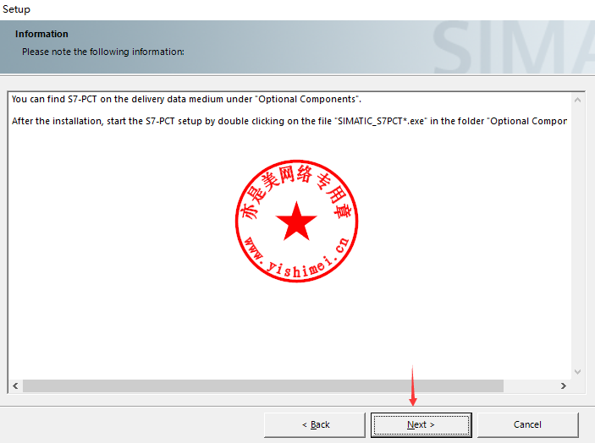Go back with the Back button
Screen dimensions: 595x443
coord(315,424)
